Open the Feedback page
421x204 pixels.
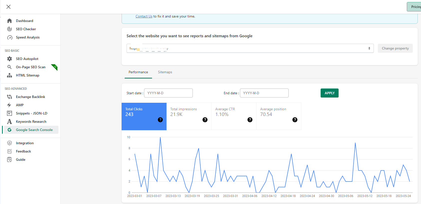[x=23, y=151]
